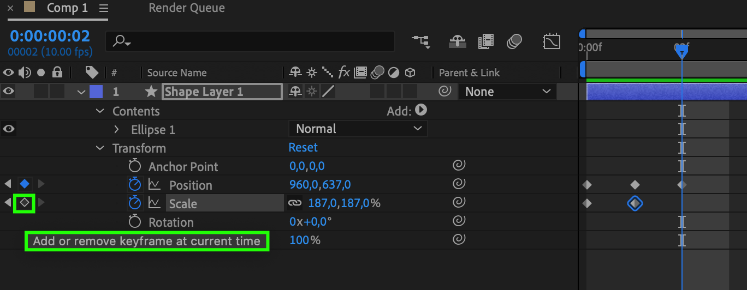Add Scale keyframe at current time

pyautogui.click(x=25, y=203)
